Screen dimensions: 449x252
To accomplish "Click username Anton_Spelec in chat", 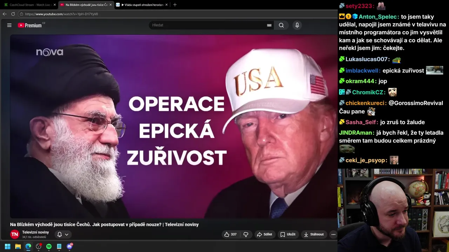I will (x=377, y=16).
